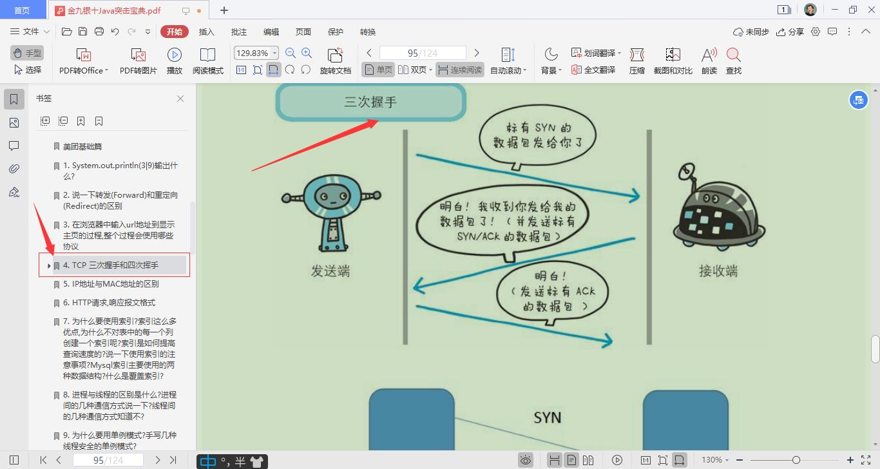Open thumbnails panel in left sidebar

[14, 123]
